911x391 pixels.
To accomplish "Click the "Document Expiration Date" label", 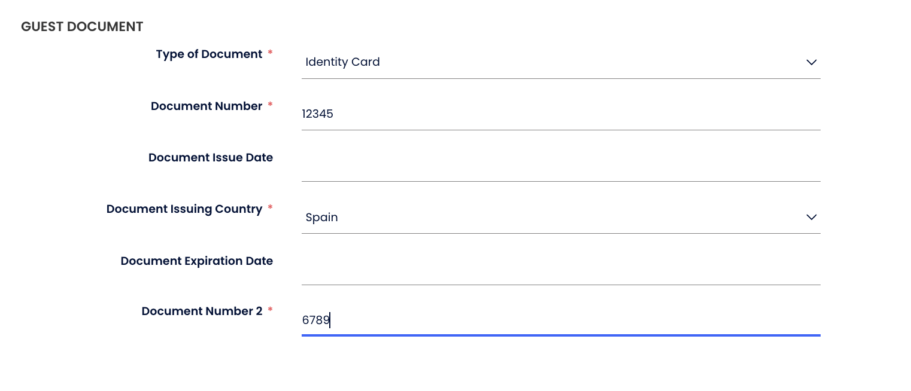I will pos(197,261).
